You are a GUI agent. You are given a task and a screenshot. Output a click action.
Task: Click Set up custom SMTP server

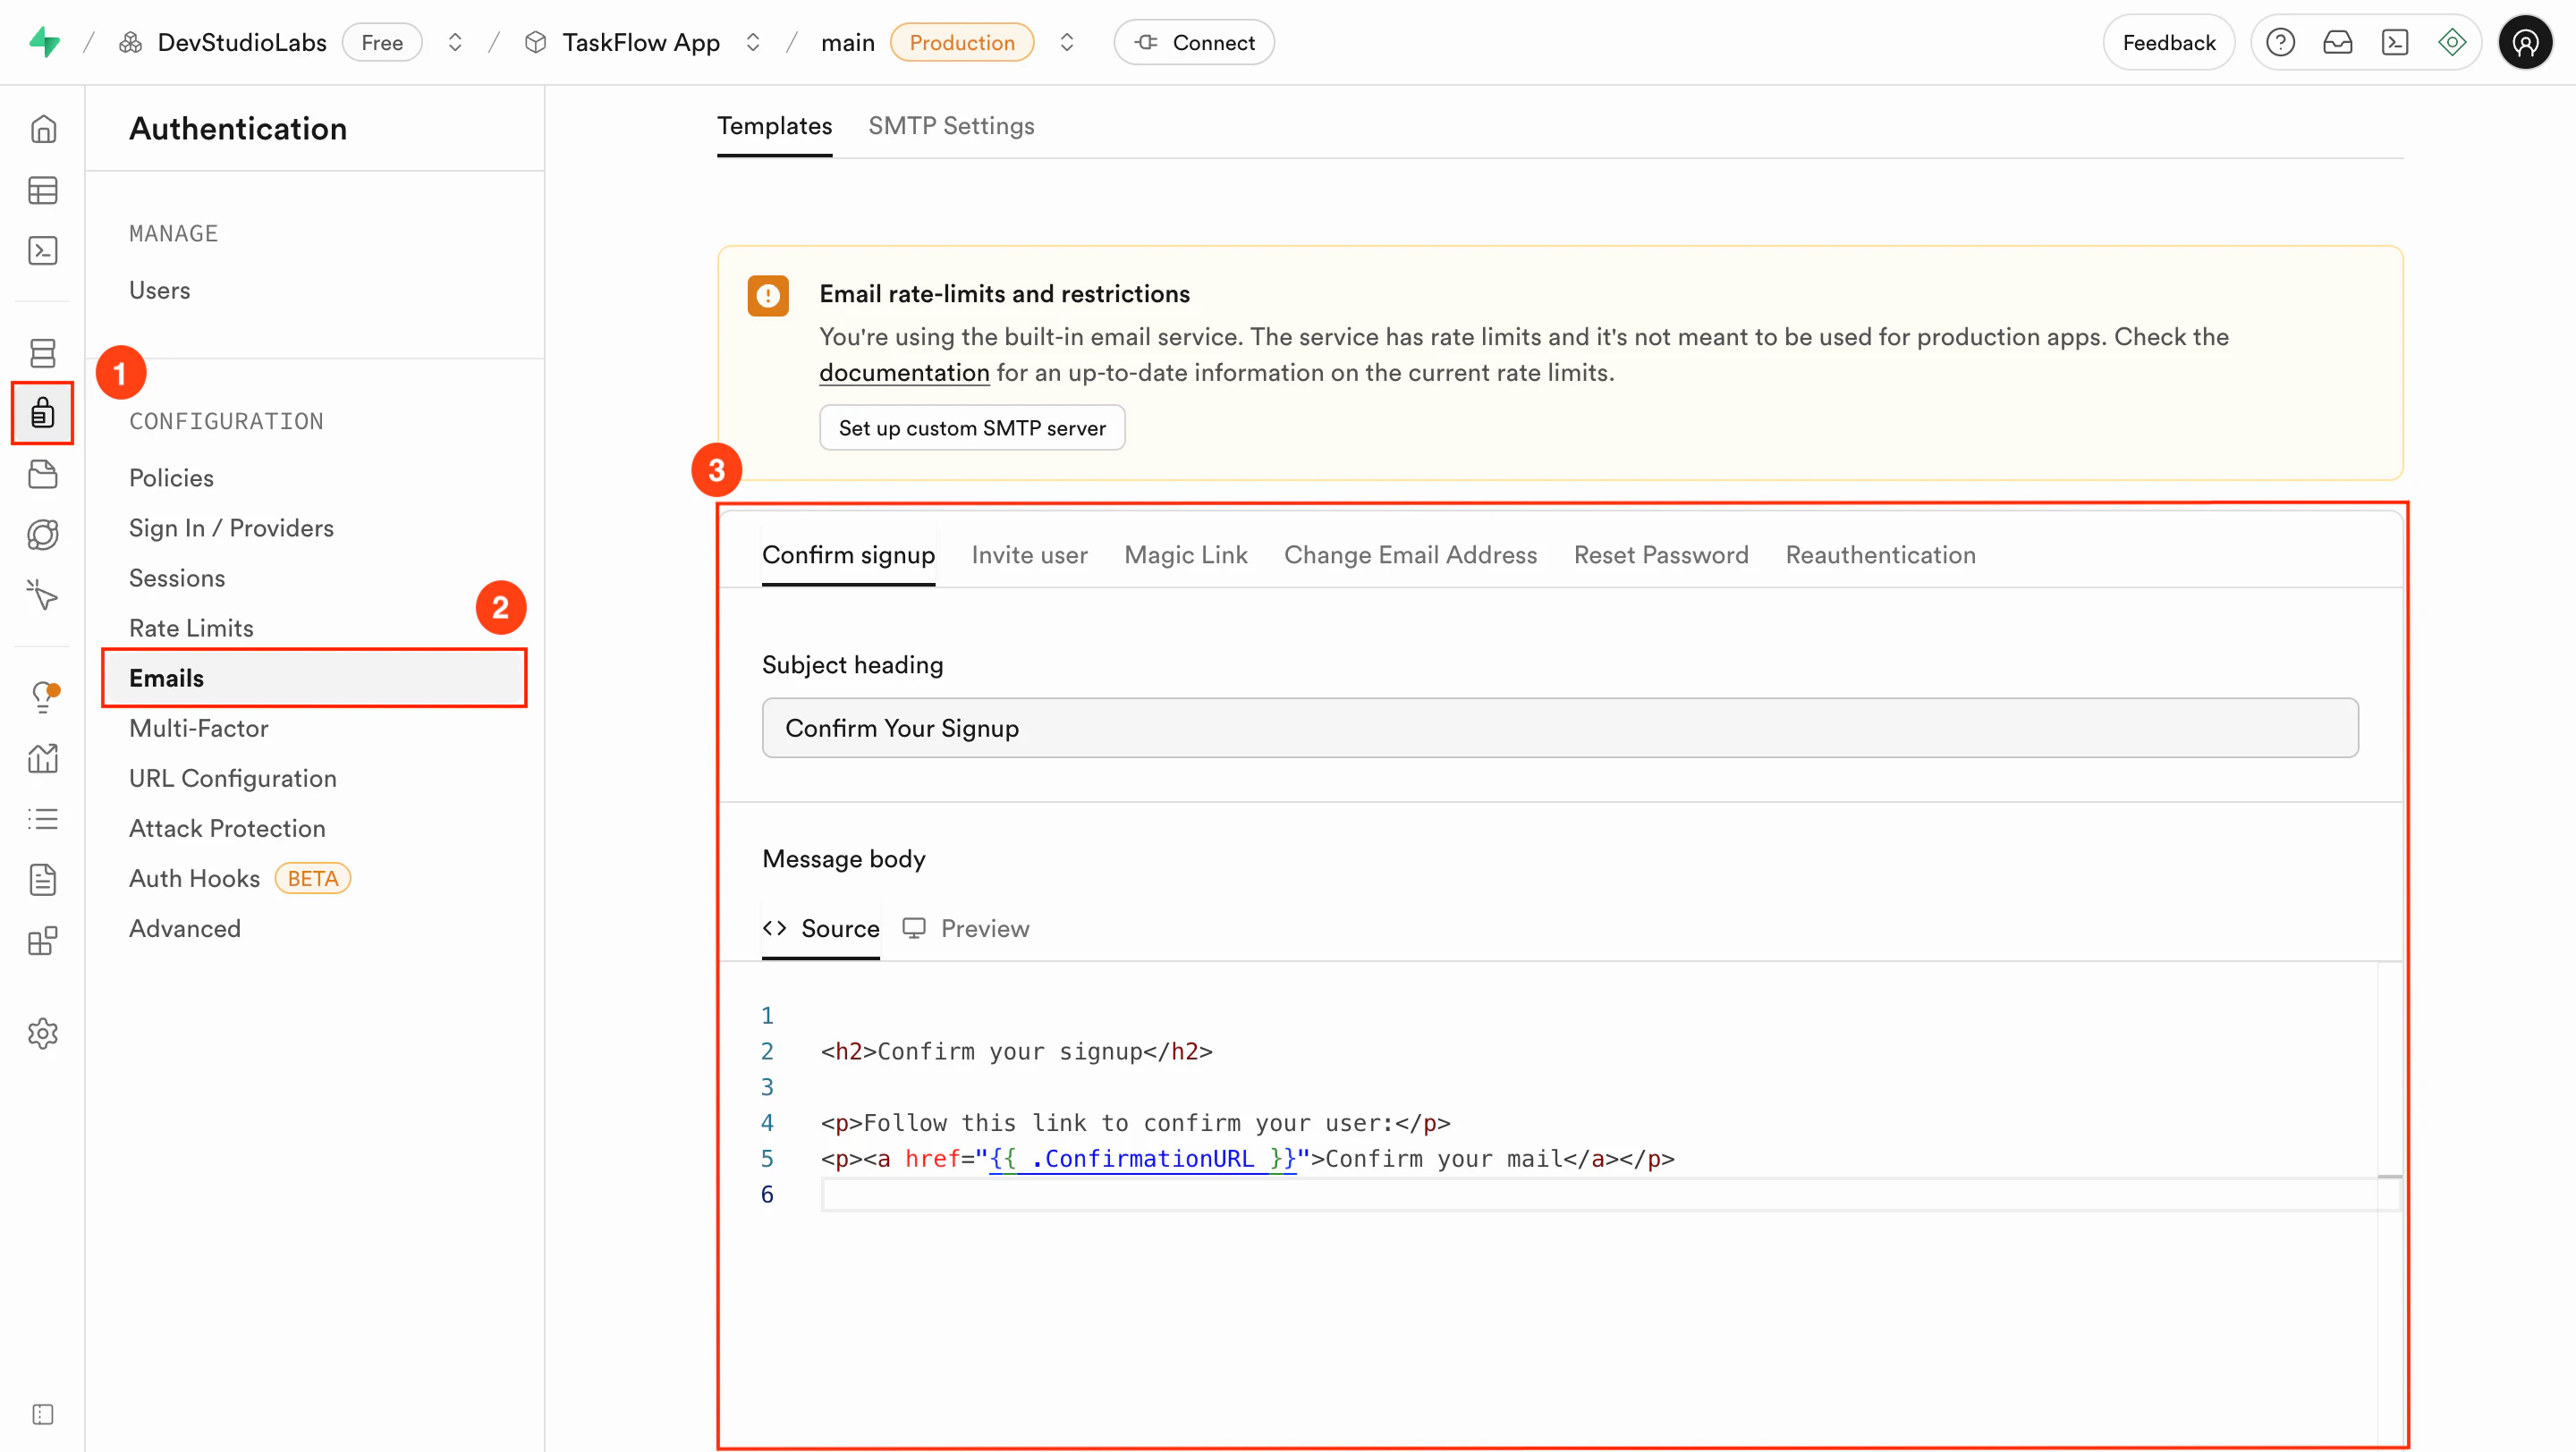971,427
